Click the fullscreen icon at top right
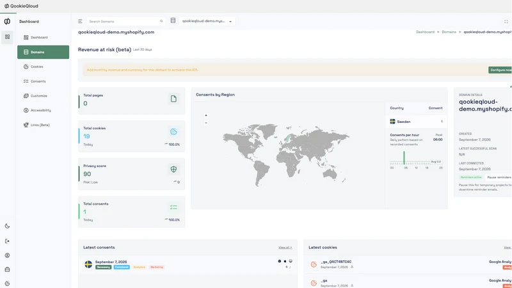Viewport: 512px width, 288px height. (506, 22)
